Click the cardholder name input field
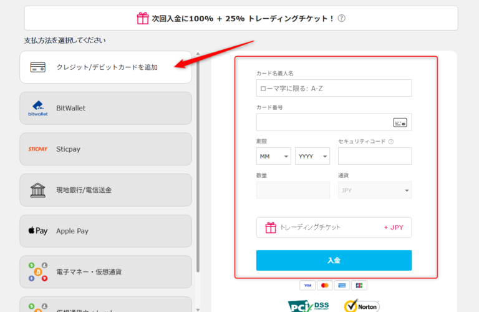Viewport: 479px width, 312px height. 334,89
